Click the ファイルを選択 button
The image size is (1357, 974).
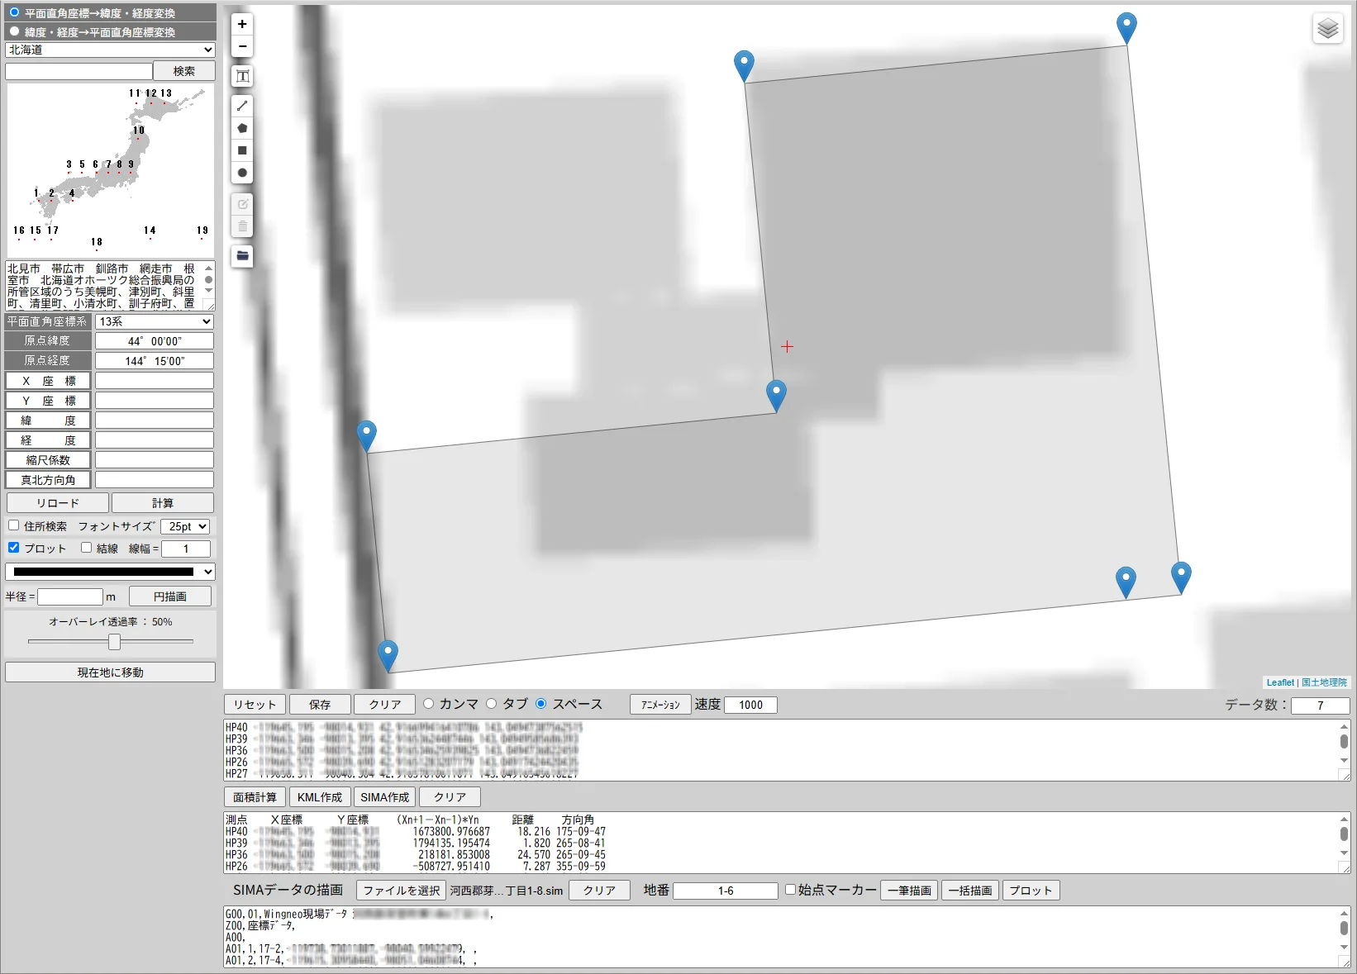coord(402,891)
